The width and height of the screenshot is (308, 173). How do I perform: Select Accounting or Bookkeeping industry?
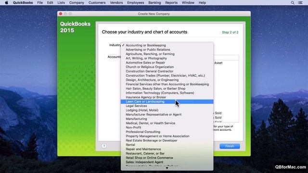tap(167, 45)
